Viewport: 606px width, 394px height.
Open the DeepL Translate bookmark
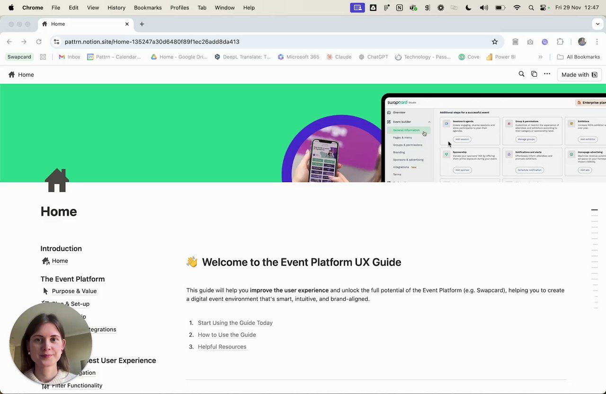click(x=242, y=57)
